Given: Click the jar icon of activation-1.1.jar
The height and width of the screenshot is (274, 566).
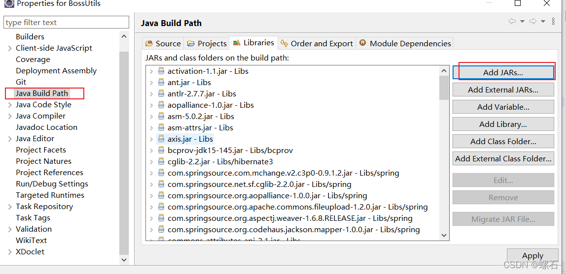Looking at the screenshot, I should click(x=161, y=71).
